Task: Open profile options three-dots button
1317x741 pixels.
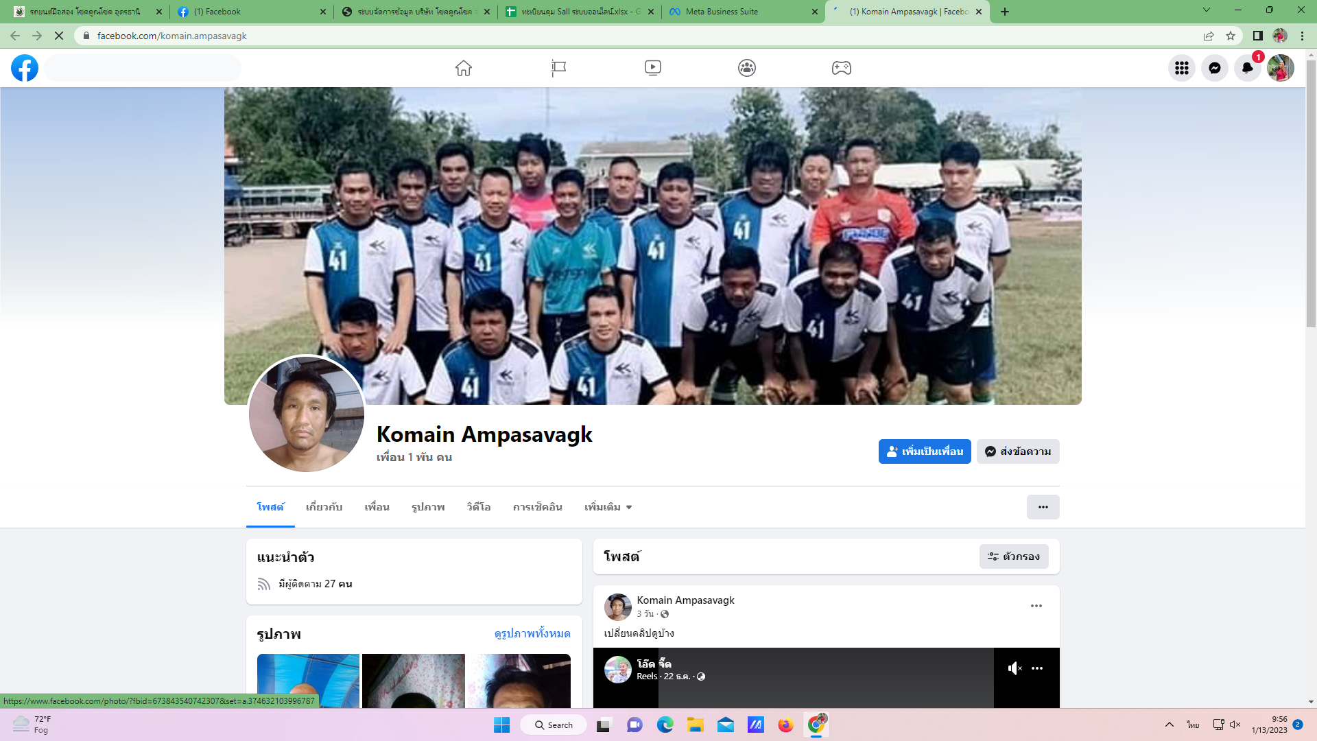Action: (x=1043, y=507)
